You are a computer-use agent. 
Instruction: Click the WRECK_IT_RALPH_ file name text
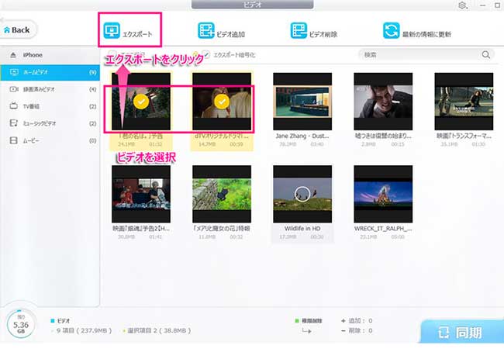point(383,229)
